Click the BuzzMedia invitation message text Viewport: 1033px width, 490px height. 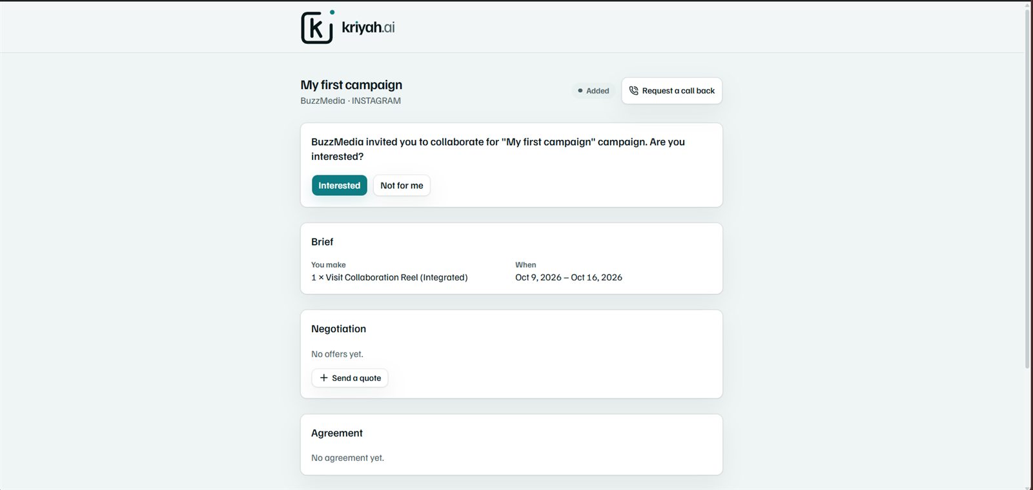pos(498,149)
